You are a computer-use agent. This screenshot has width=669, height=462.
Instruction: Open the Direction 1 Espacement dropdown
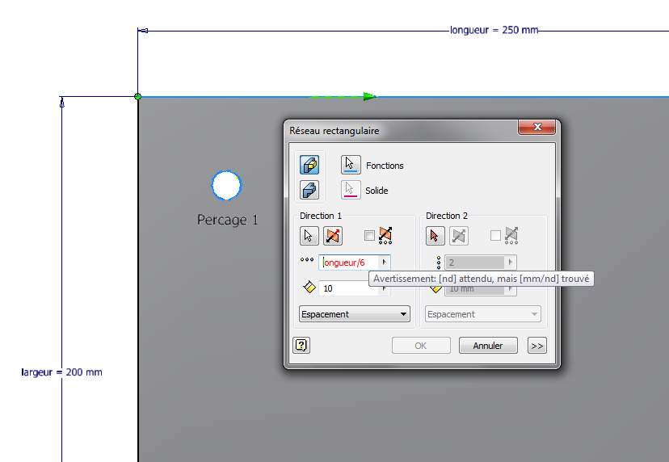click(354, 314)
